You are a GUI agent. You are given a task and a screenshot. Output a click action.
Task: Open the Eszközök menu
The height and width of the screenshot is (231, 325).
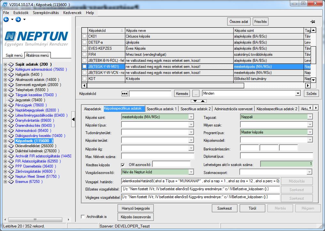point(21,13)
